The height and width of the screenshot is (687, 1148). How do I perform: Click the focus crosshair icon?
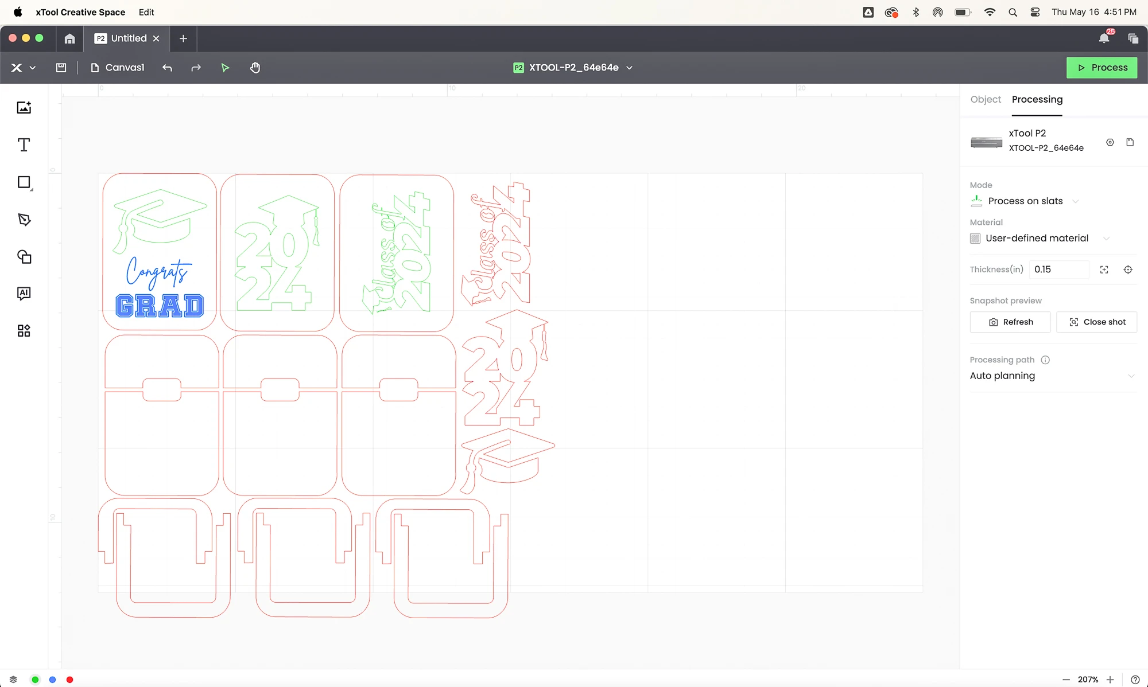(1128, 270)
